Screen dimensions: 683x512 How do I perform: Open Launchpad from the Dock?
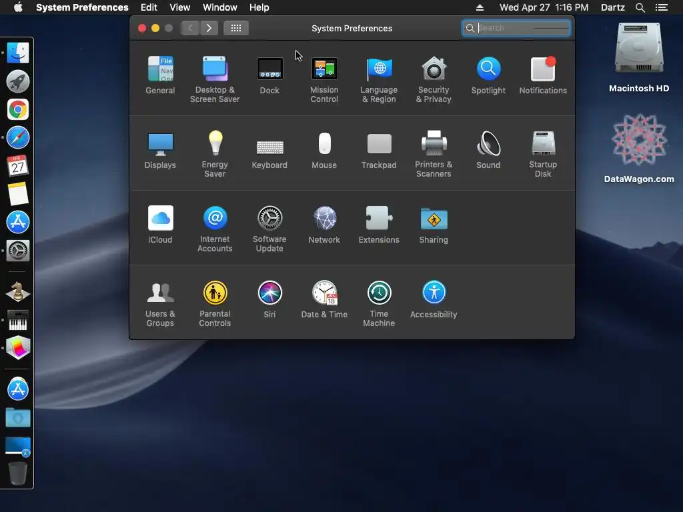18,81
